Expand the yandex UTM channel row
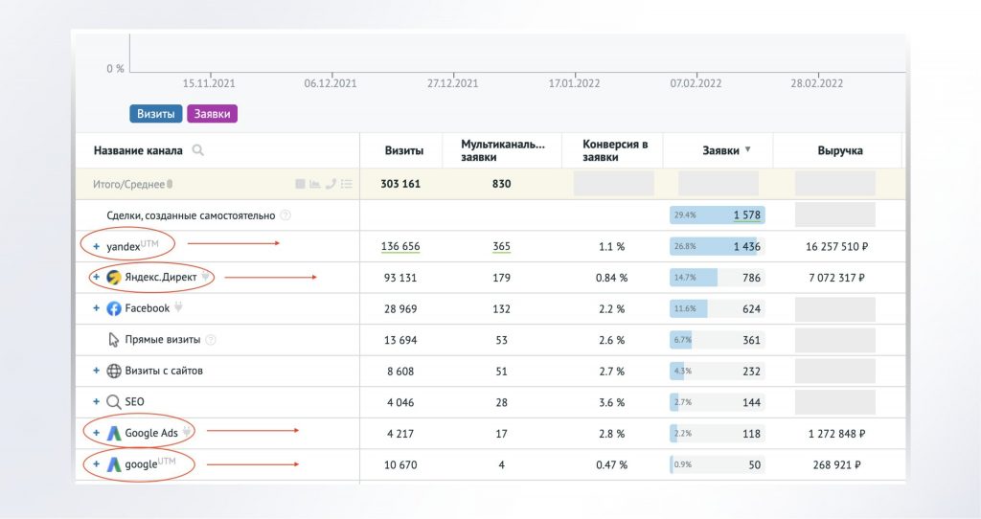The width and height of the screenshot is (981, 519). point(96,246)
